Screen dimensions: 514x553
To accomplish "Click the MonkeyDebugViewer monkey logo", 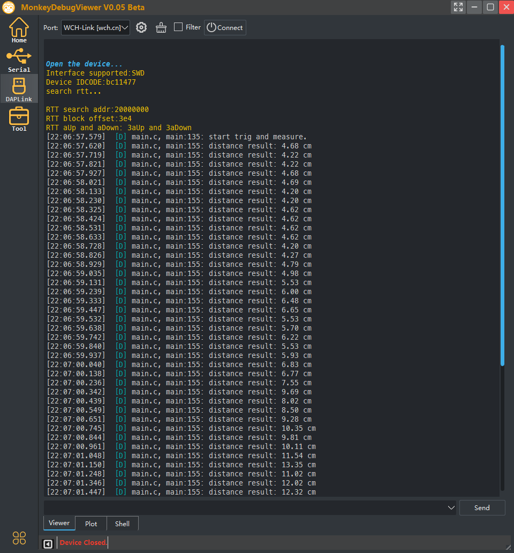I will [x=9, y=8].
